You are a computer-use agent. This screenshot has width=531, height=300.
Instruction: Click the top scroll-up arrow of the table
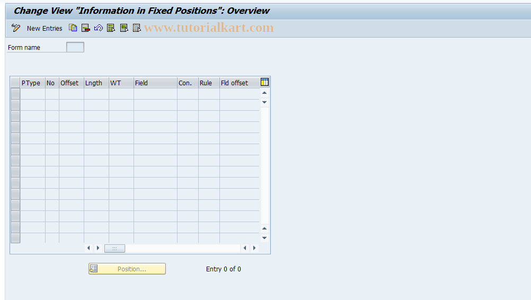pos(264,93)
